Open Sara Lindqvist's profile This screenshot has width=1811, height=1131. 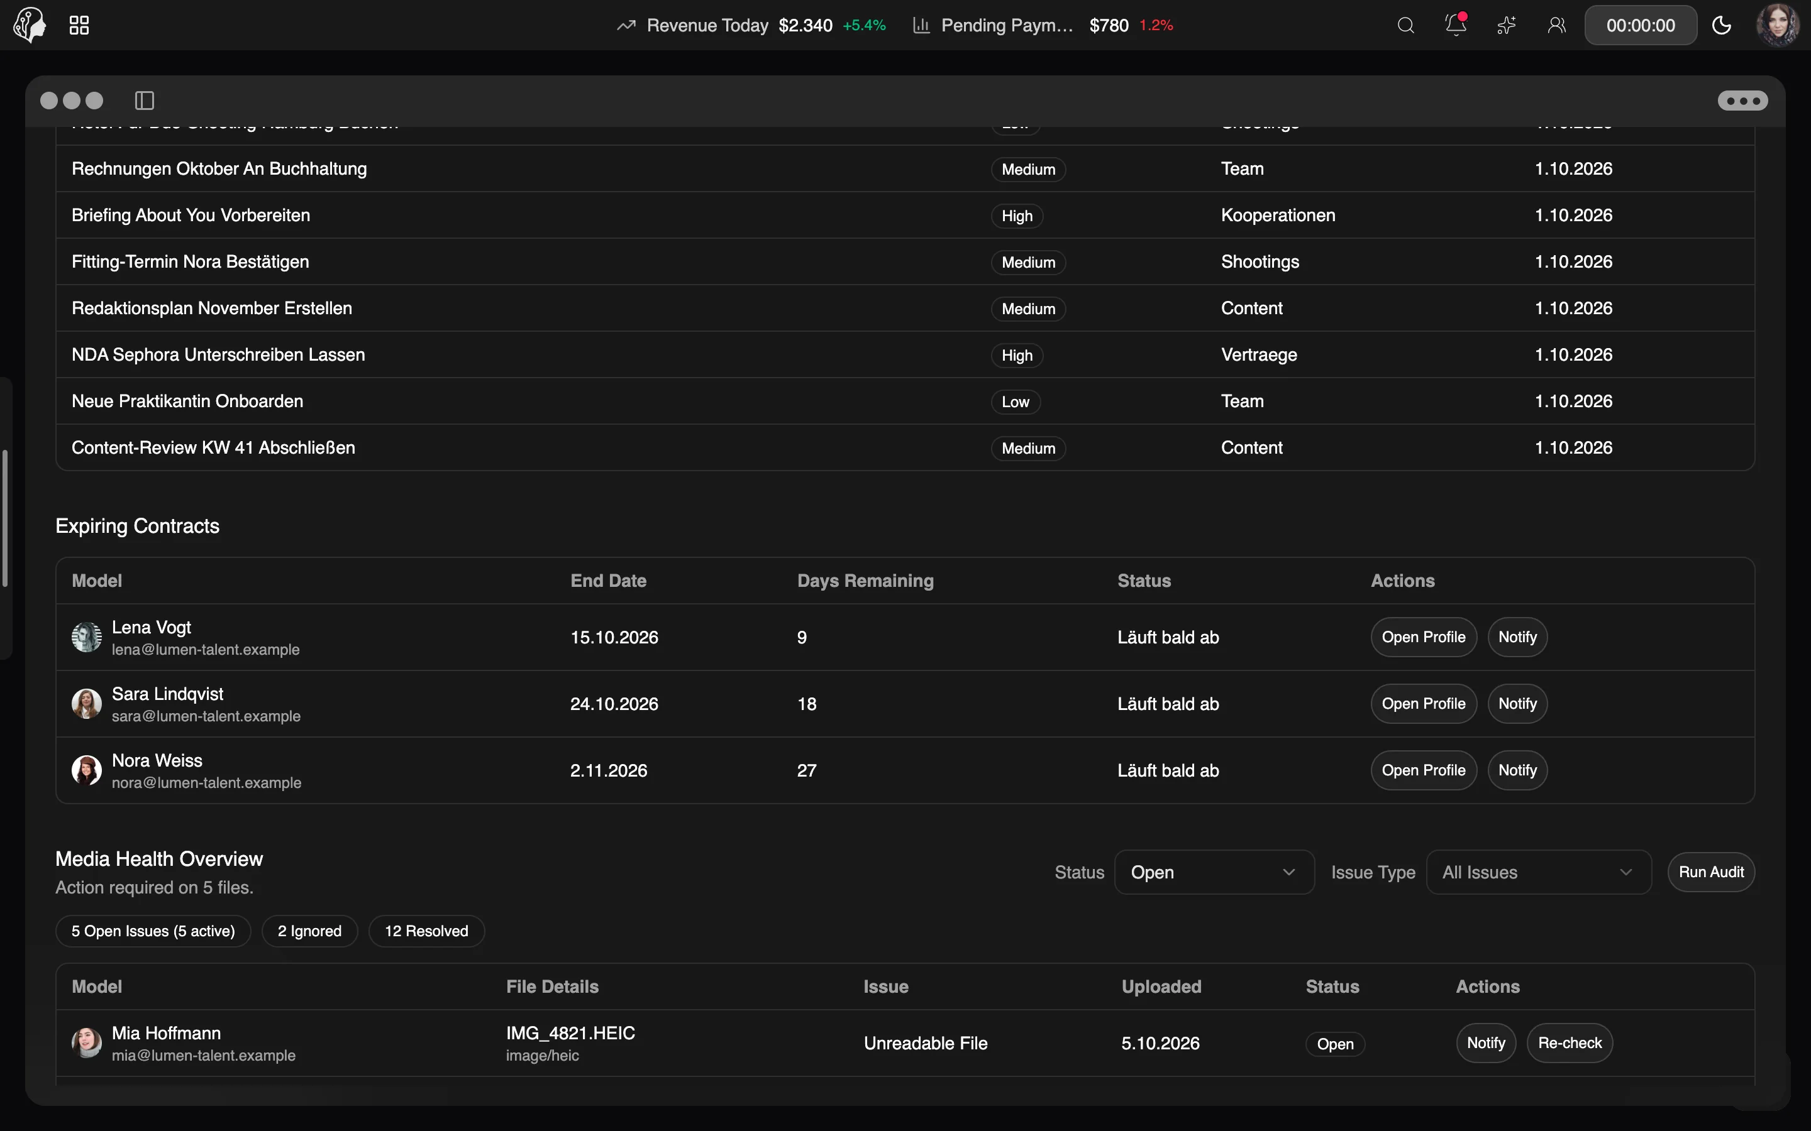pos(1424,704)
